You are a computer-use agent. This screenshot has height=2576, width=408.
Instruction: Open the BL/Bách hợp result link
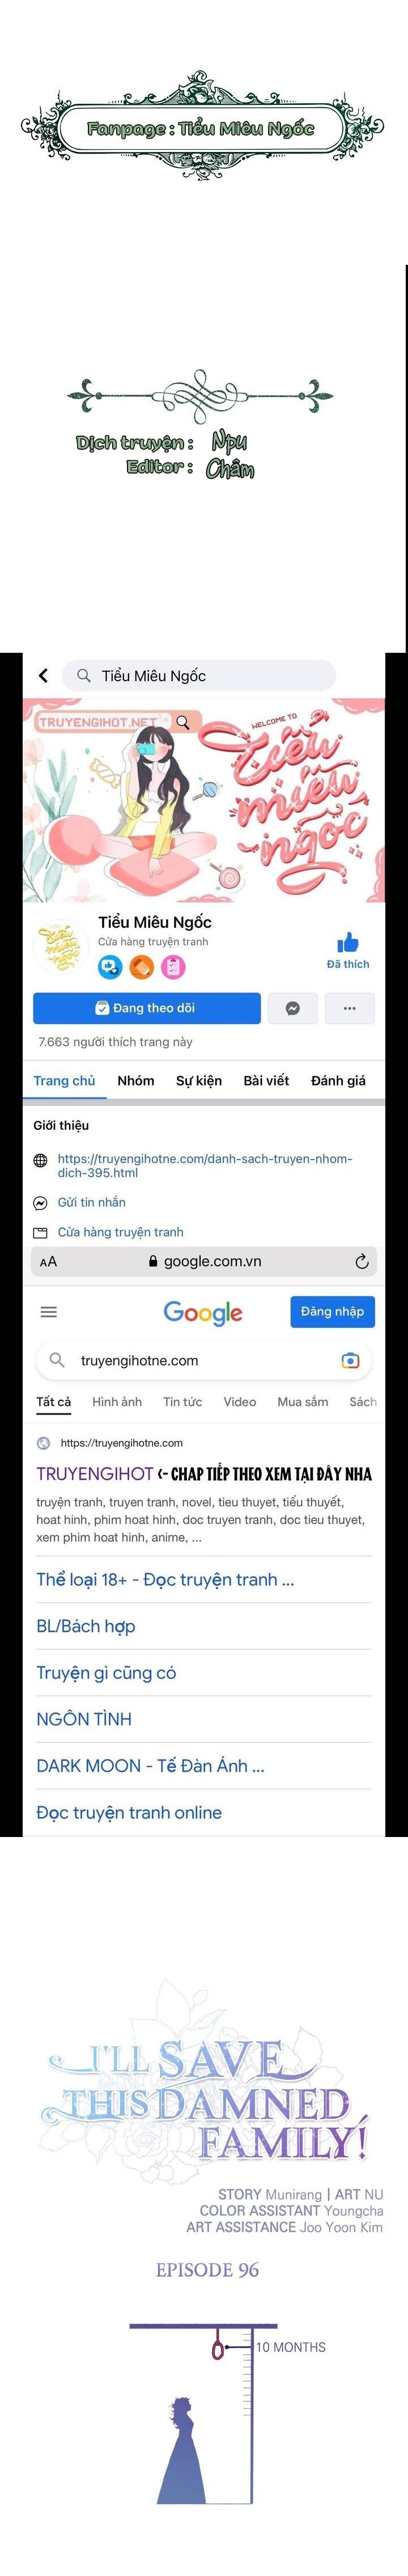[x=86, y=1626]
